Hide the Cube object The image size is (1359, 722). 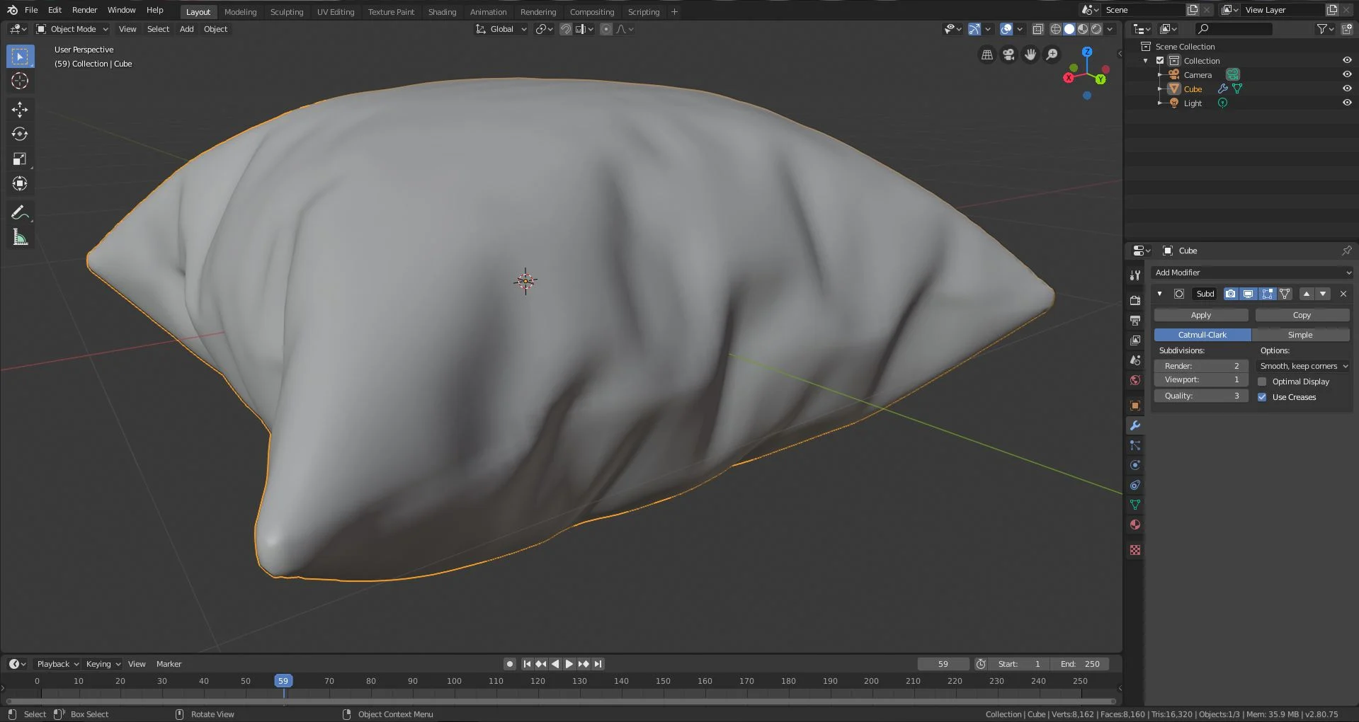coord(1347,89)
